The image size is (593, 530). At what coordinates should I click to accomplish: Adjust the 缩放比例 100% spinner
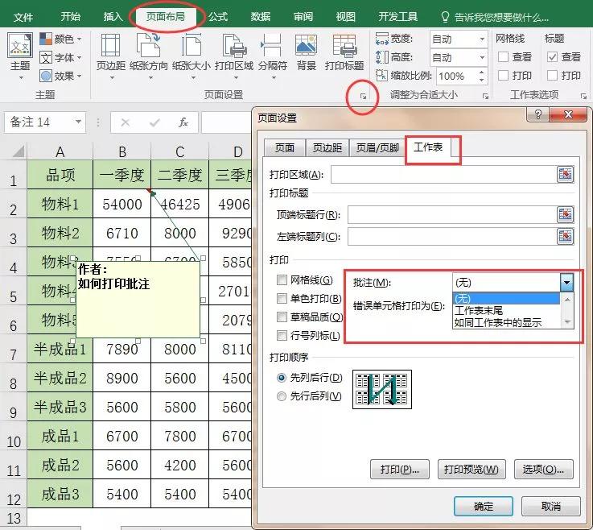(x=481, y=76)
